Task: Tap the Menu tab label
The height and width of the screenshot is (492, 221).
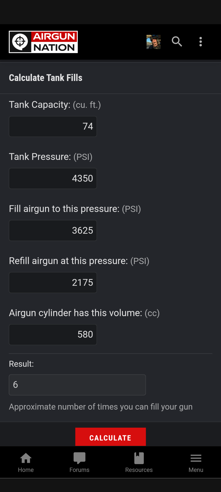Action: click(x=196, y=470)
